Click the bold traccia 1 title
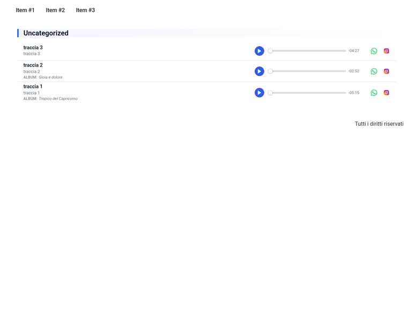414x310 pixels. (x=33, y=86)
